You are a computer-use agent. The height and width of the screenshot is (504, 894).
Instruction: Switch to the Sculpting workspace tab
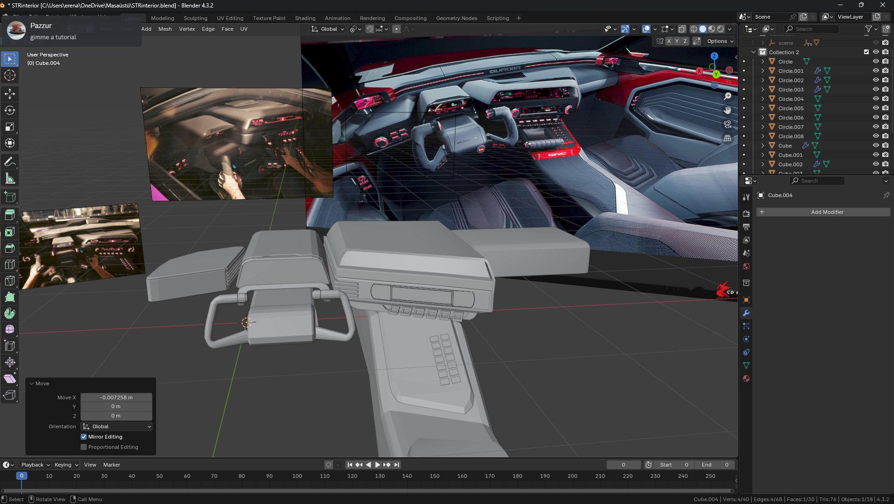tap(195, 18)
